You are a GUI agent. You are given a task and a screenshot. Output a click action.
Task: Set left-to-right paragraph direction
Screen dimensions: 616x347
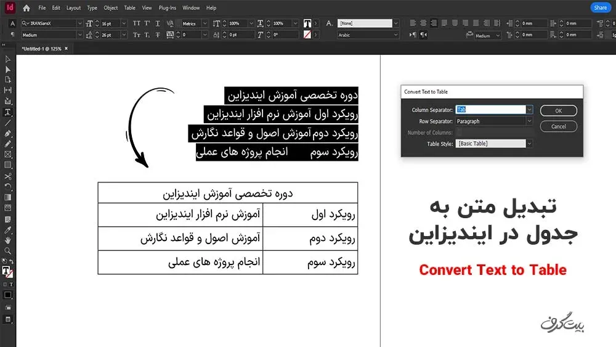pos(413,35)
